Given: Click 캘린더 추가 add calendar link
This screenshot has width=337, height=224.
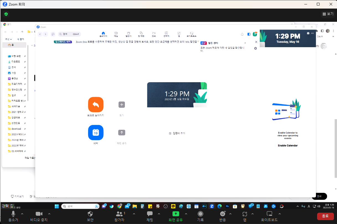Looking at the screenshot, I should pyautogui.click(x=177, y=133).
